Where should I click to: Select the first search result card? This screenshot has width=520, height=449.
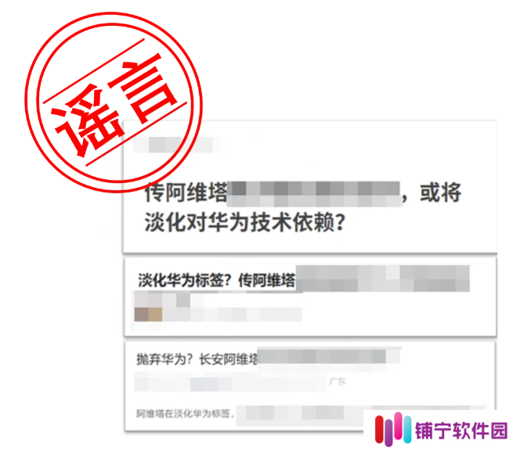[310, 186]
